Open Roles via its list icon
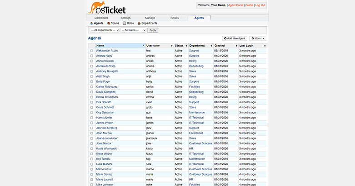 [125, 23]
